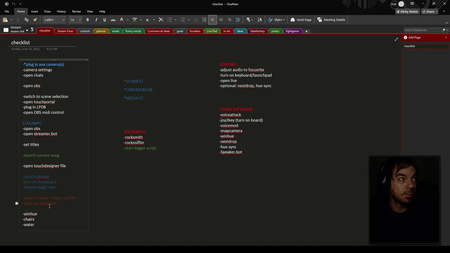Open the Gundam section tab
Image resolution: width=450 pixels, height=253 pixels.
(x=195, y=31)
